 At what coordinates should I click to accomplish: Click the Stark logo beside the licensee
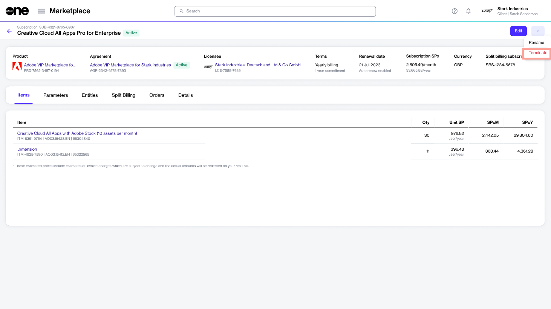(208, 67)
